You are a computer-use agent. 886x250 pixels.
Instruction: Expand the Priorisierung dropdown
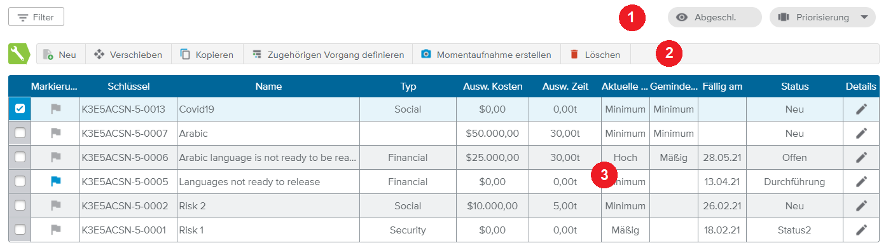(x=822, y=17)
